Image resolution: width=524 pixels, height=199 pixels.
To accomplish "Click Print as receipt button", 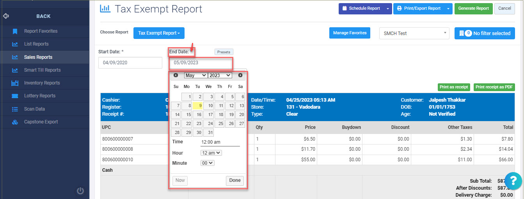I will 454,87.
